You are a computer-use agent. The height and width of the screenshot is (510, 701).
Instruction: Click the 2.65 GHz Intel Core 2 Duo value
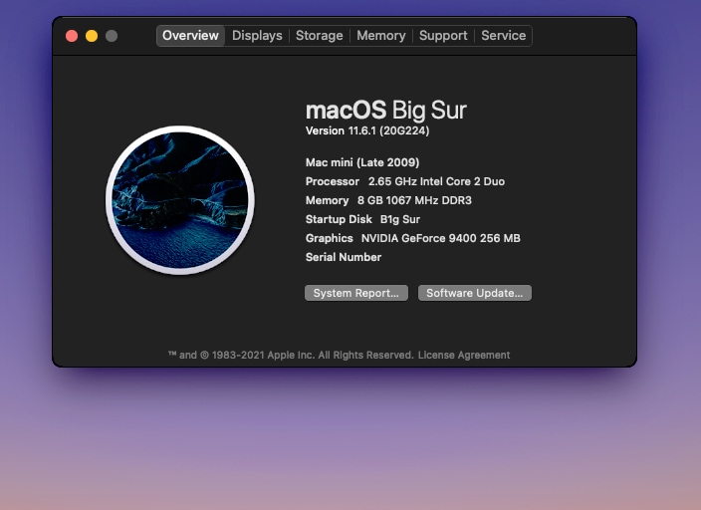pos(436,181)
